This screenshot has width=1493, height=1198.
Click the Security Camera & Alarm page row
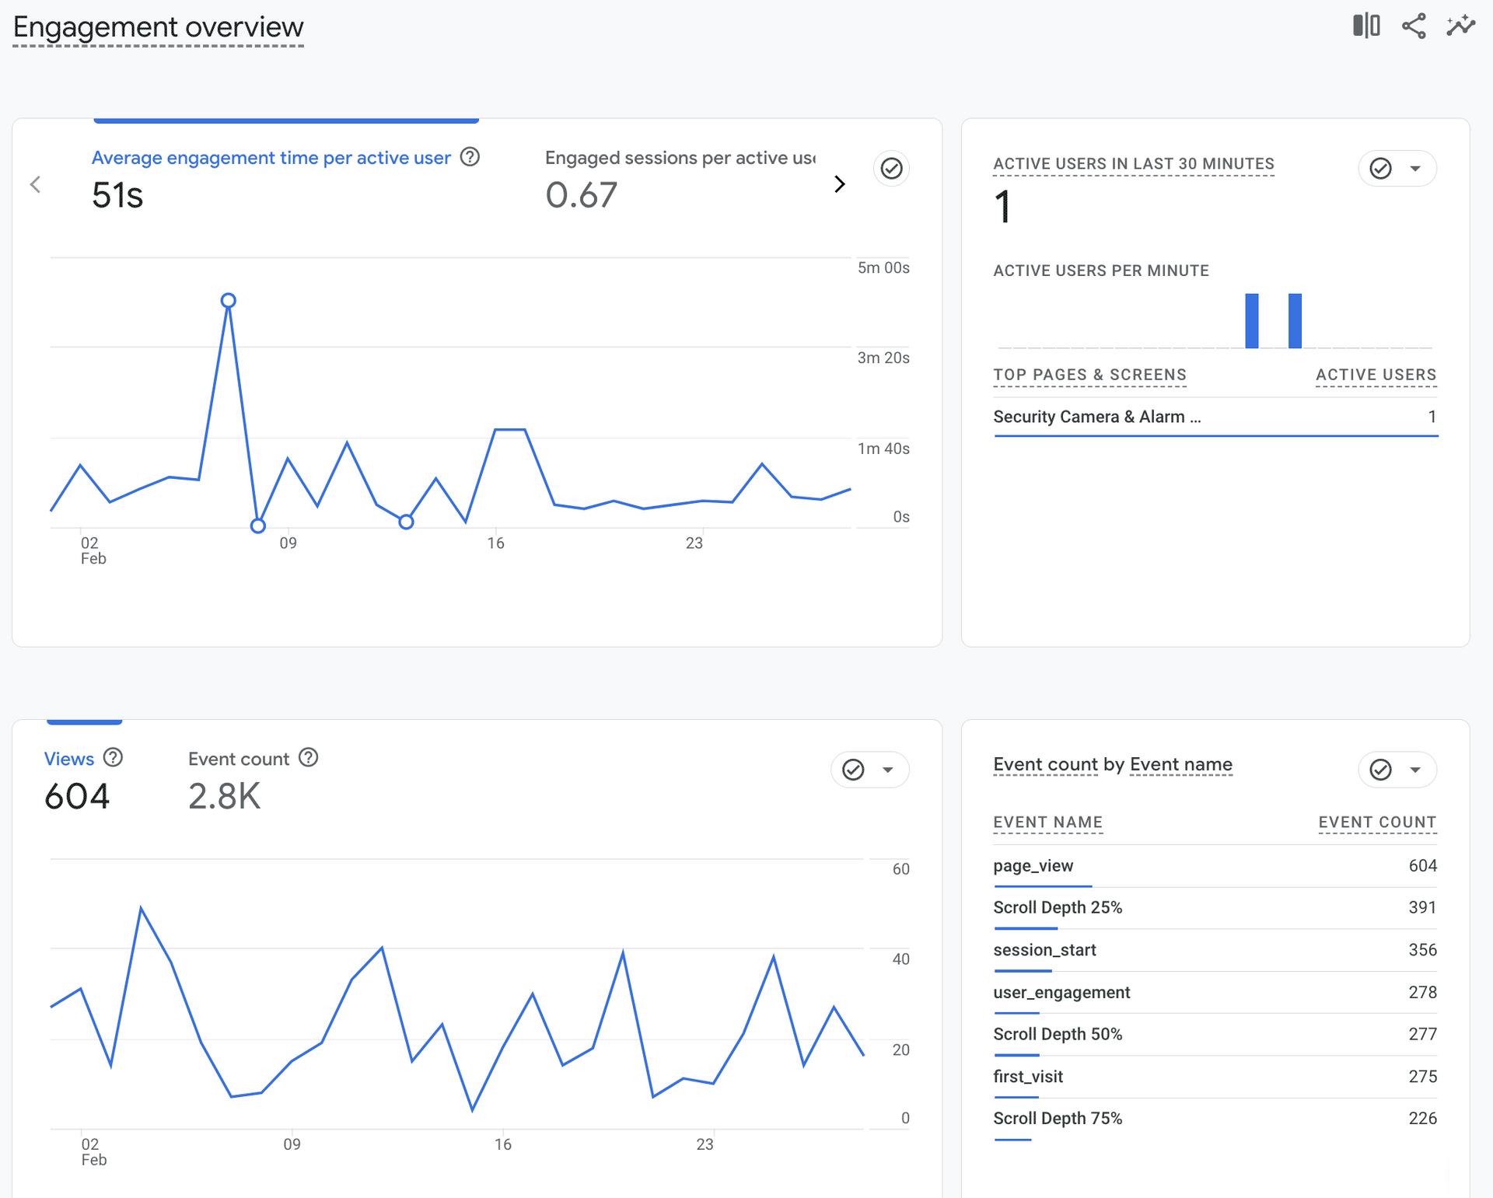pyautogui.click(x=1096, y=417)
